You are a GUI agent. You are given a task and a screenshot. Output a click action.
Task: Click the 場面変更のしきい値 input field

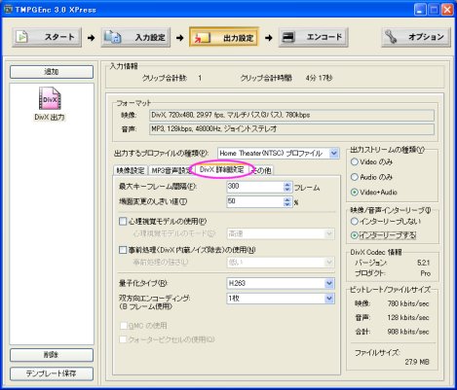pos(255,201)
